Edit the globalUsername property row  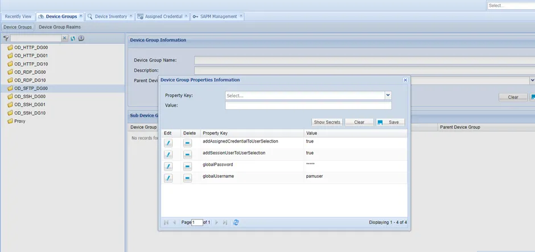pos(168,178)
